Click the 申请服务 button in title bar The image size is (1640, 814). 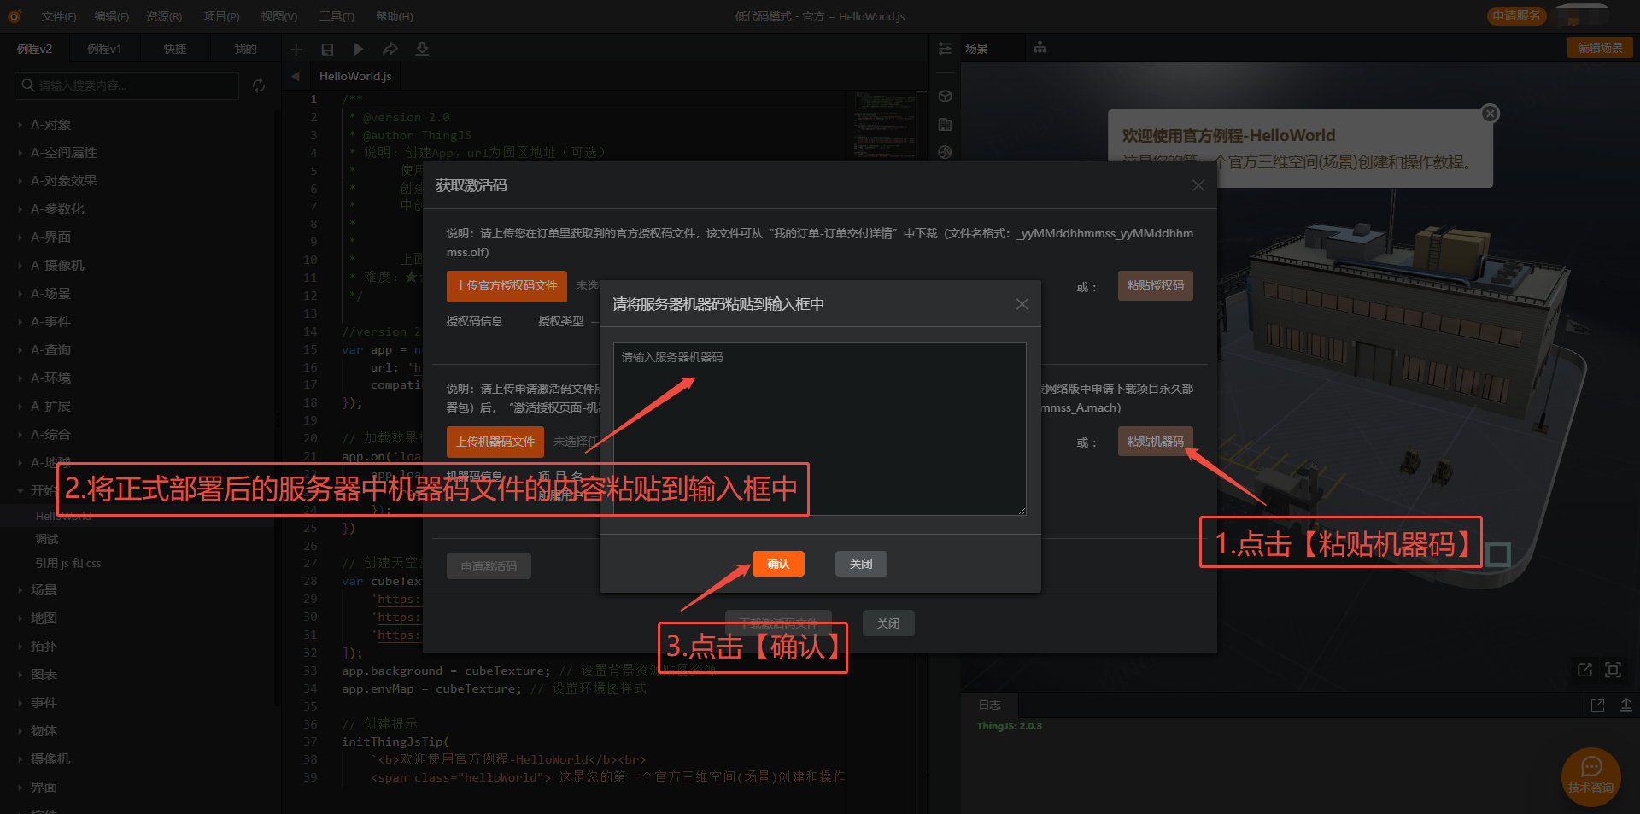pyautogui.click(x=1516, y=16)
